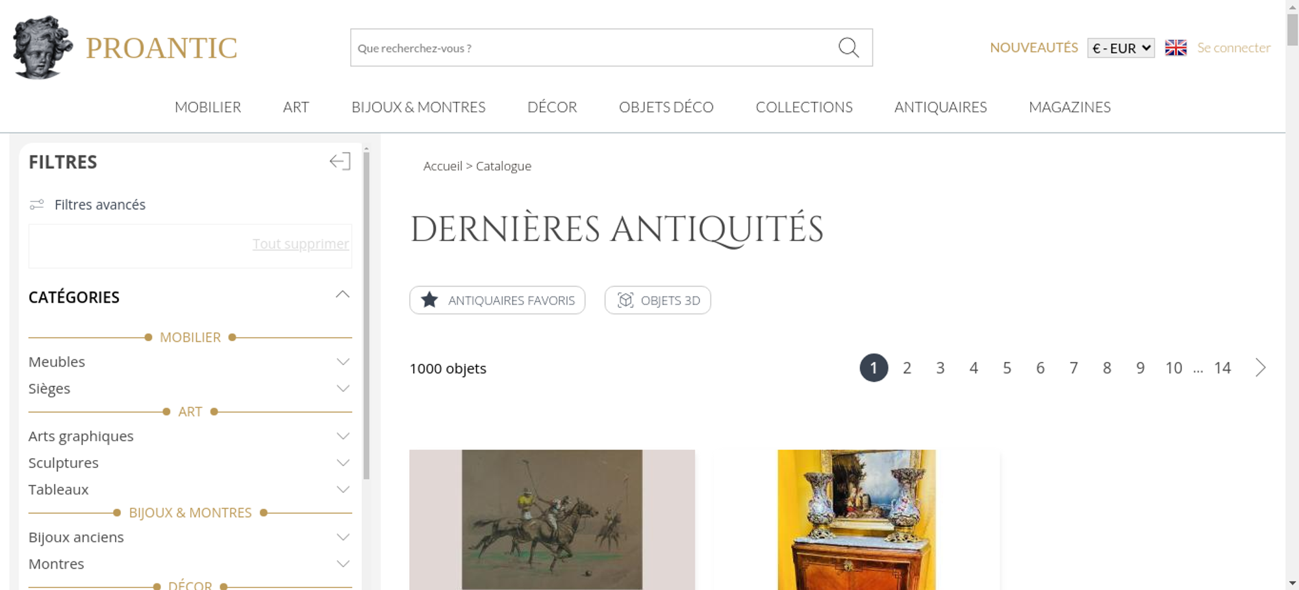
Task: Expand the Tableaux category
Action: click(190, 489)
